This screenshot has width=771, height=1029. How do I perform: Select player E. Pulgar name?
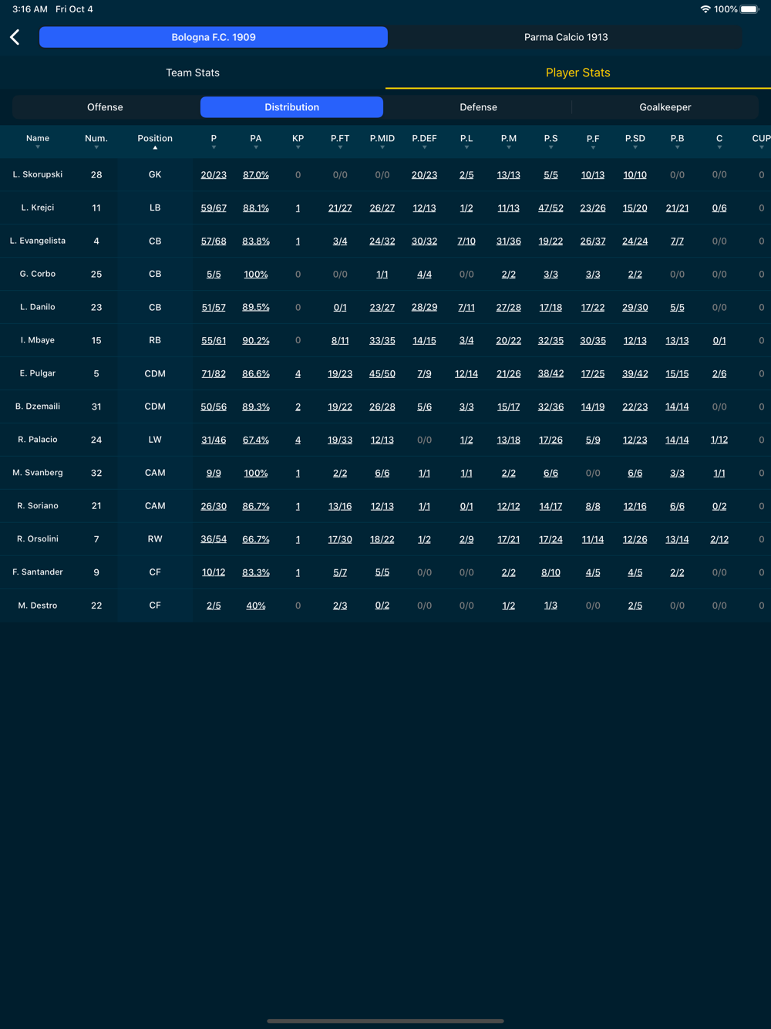tap(38, 373)
